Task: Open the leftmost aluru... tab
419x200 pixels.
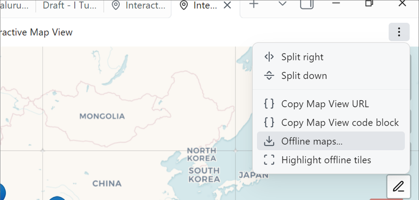Action: tap(14, 5)
